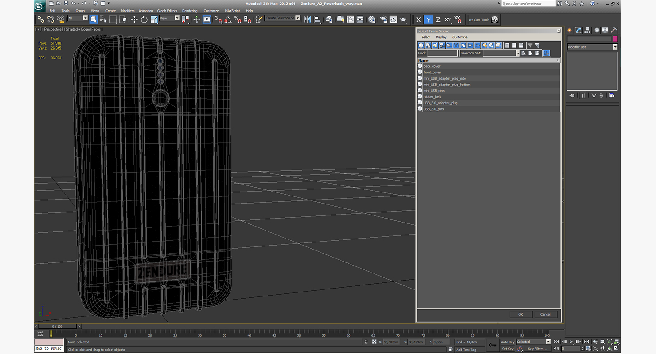Choose the Select and Uniform Scale tool
This screenshot has width=656, height=354.
154,19
